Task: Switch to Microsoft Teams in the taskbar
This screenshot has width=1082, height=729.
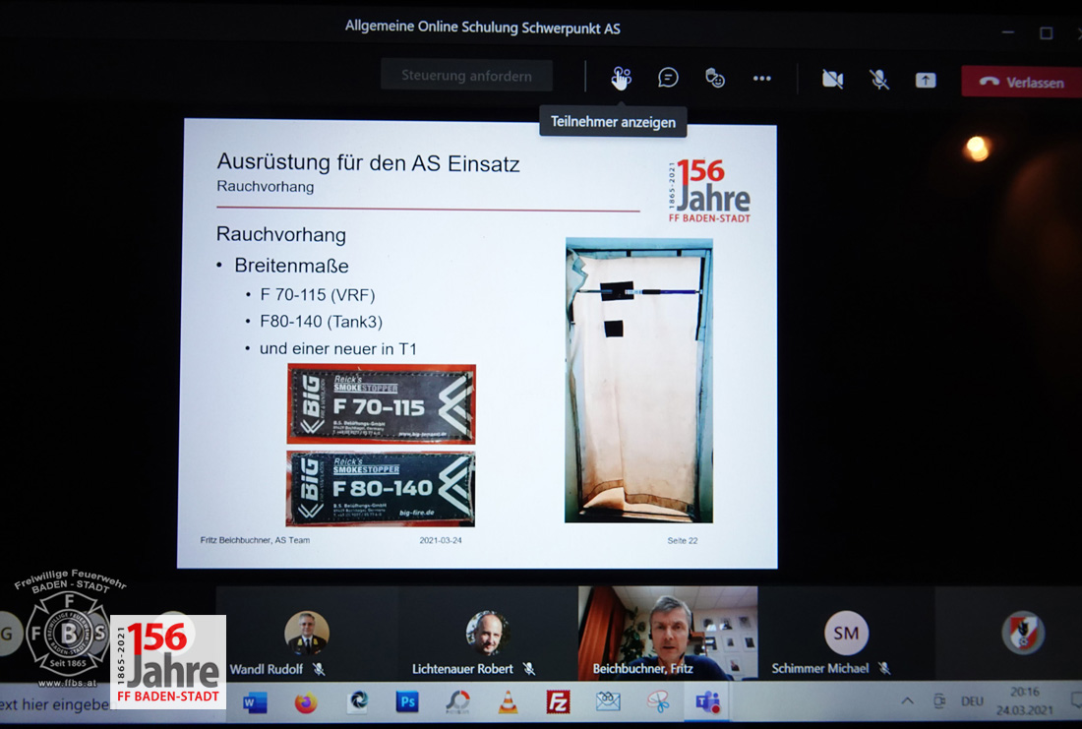Action: pos(708,702)
